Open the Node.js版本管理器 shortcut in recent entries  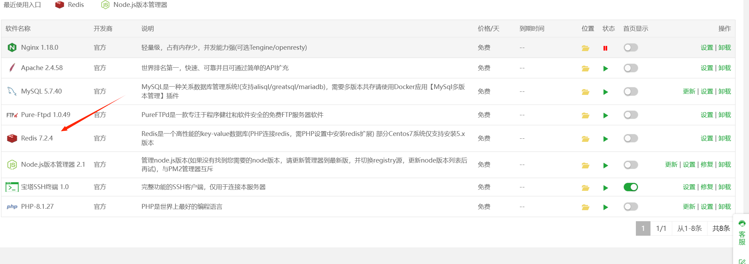pos(134,5)
